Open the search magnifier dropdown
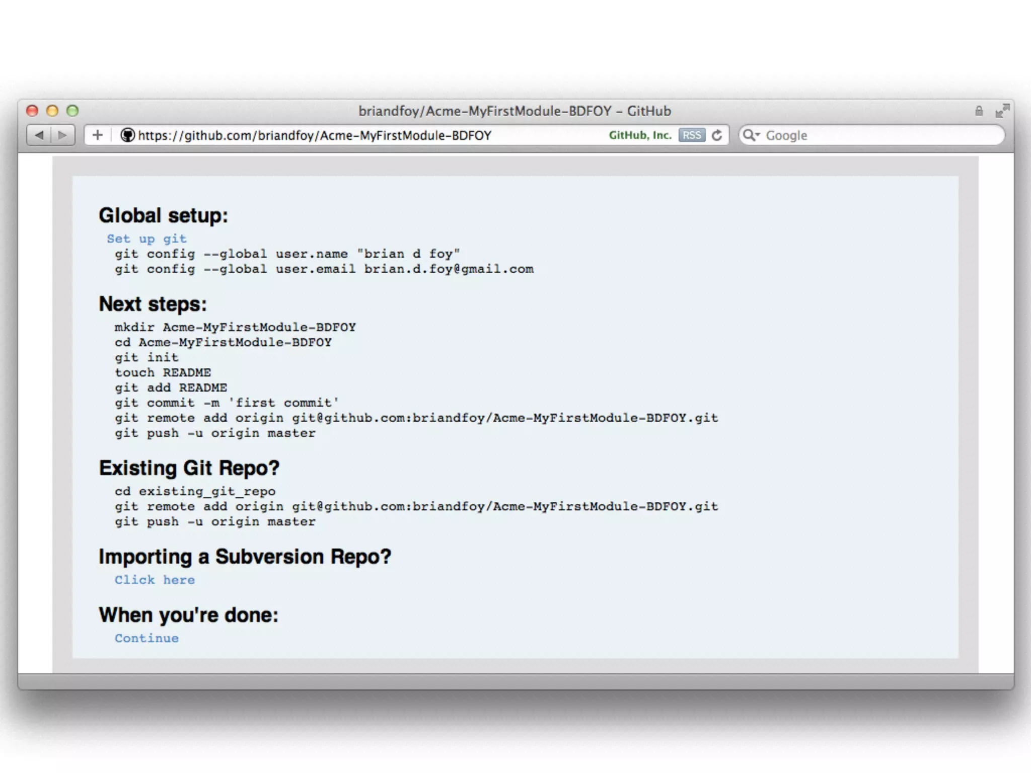The image size is (1031, 773). (751, 135)
